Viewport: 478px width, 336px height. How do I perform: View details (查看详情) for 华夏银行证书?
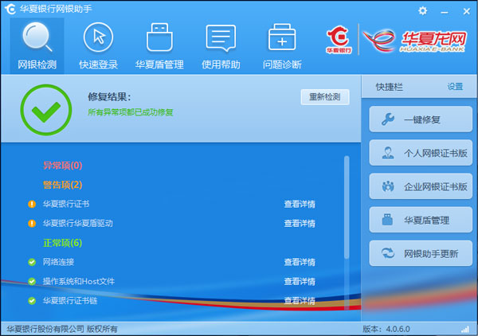click(x=300, y=204)
